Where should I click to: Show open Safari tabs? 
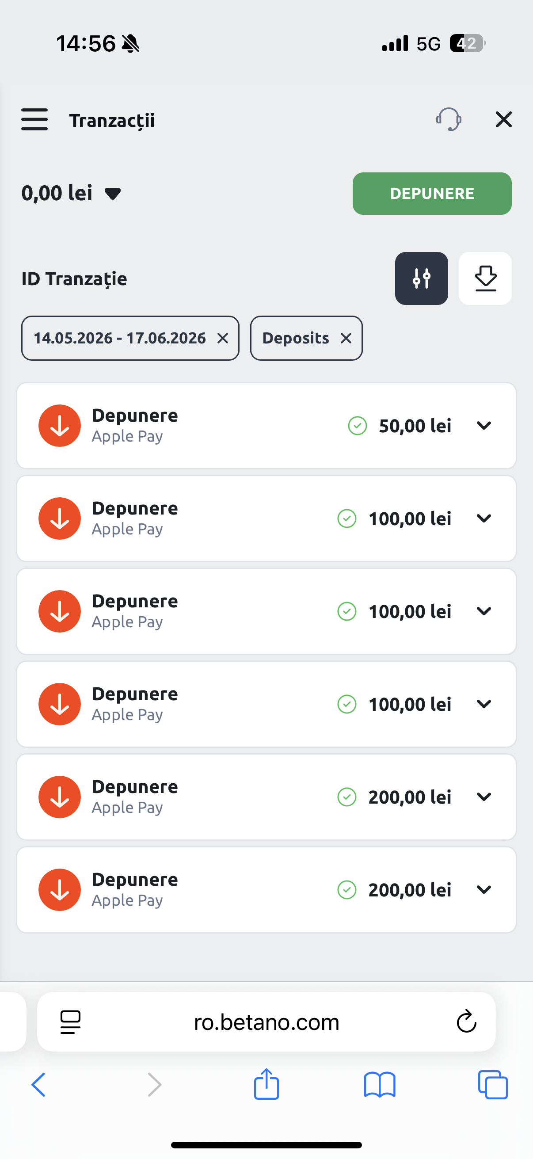pos(493,1085)
